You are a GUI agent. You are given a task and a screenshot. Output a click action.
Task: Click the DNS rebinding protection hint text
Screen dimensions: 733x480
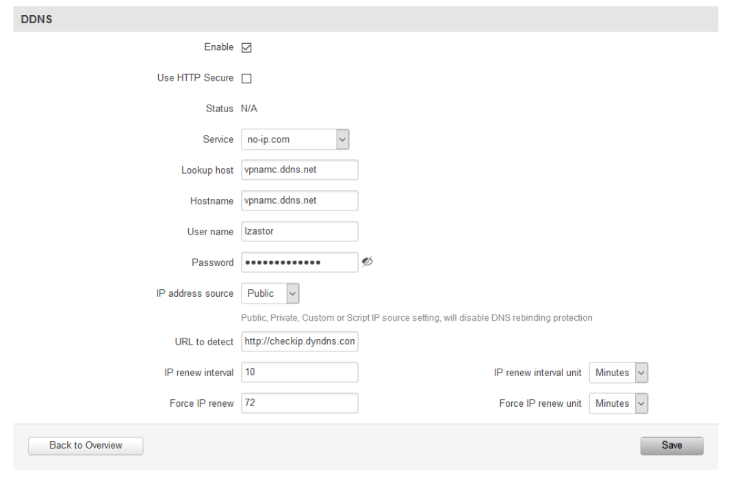(417, 318)
